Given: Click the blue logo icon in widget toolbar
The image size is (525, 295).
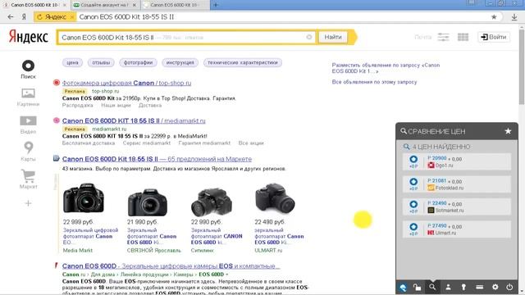Looking at the screenshot, I should [403, 287].
